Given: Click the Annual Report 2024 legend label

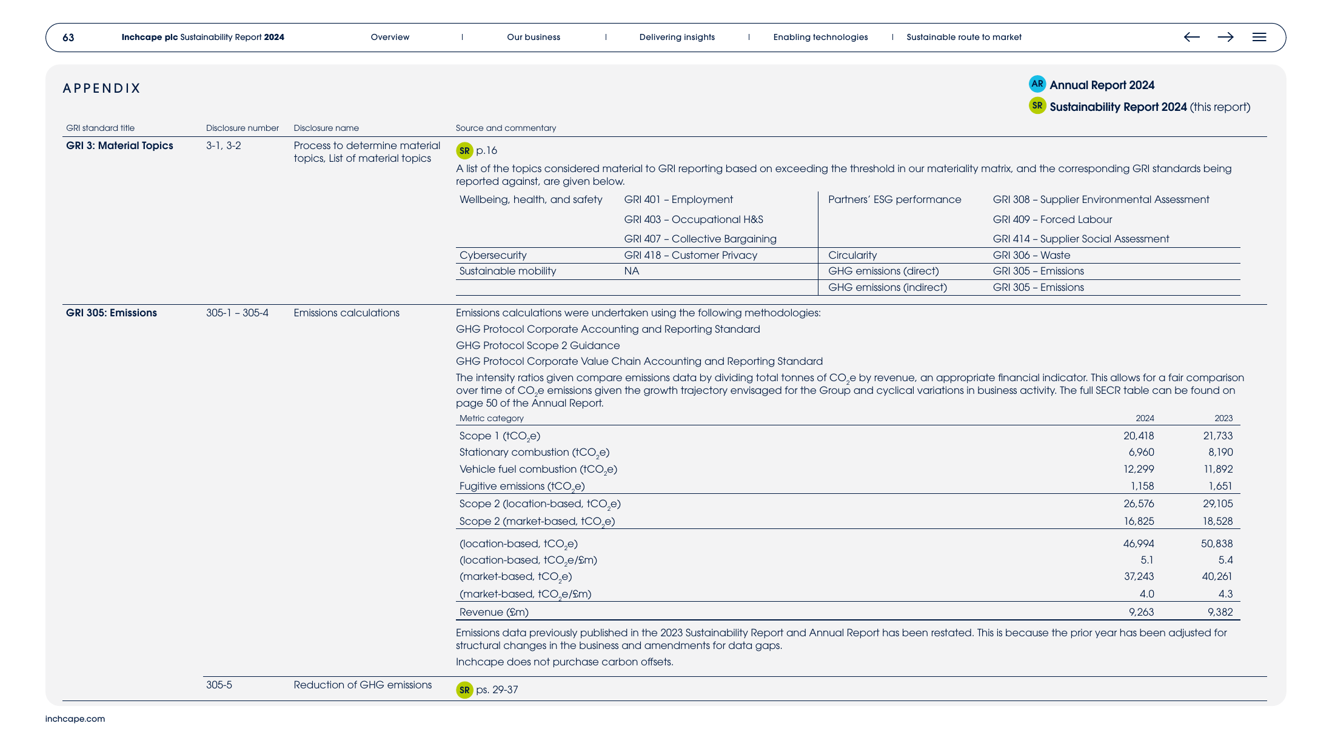Looking at the screenshot, I should coord(1102,85).
